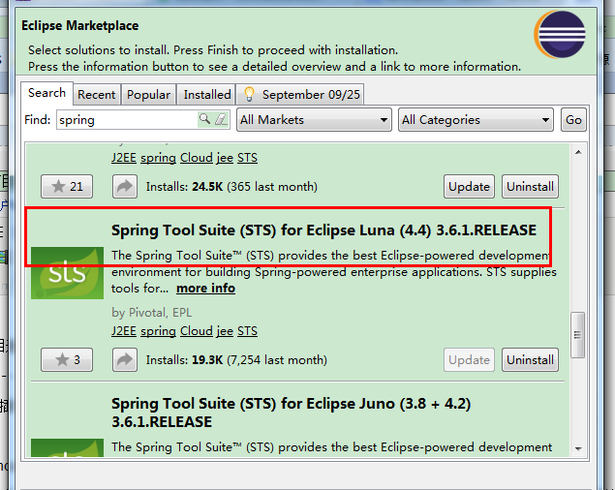Click the jee tag under Pivotal, EPL
615x490 pixels.
pyautogui.click(x=225, y=331)
